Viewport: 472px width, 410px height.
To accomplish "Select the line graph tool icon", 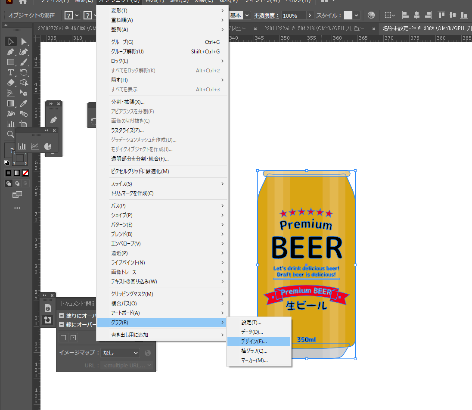I will coord(35,146).
